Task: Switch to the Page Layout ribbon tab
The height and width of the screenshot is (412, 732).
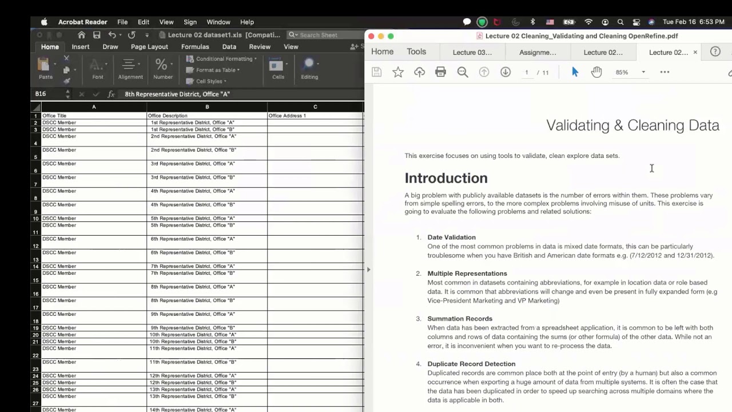Action: tap(149, 47)
